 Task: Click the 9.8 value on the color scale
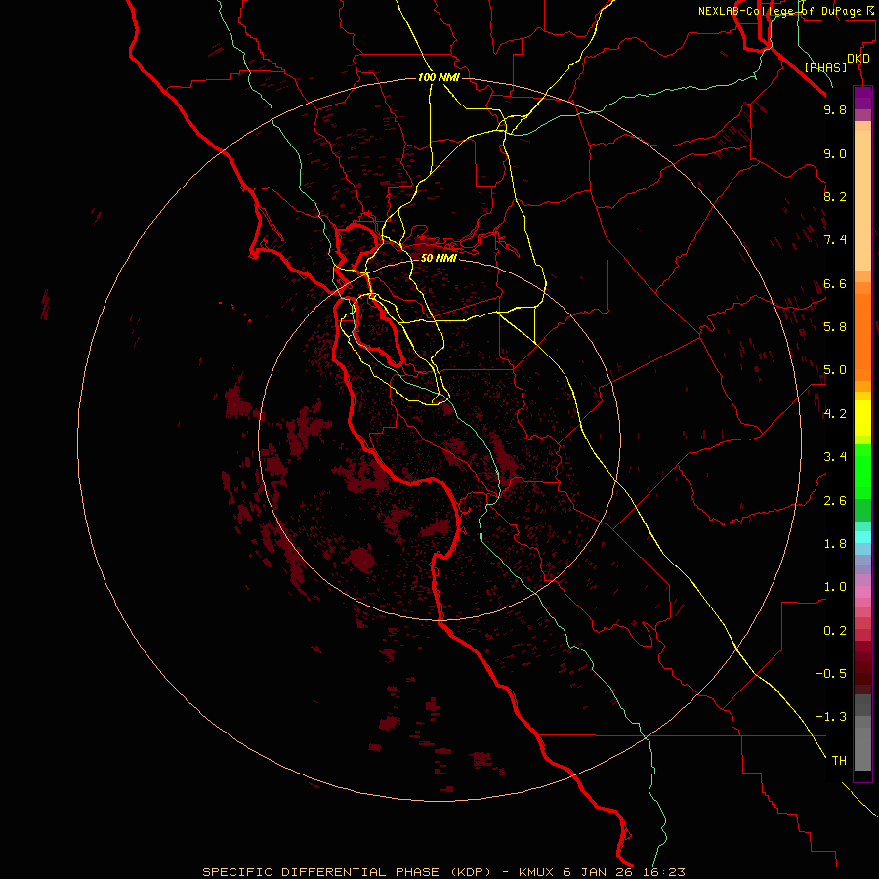coord(835,109)
